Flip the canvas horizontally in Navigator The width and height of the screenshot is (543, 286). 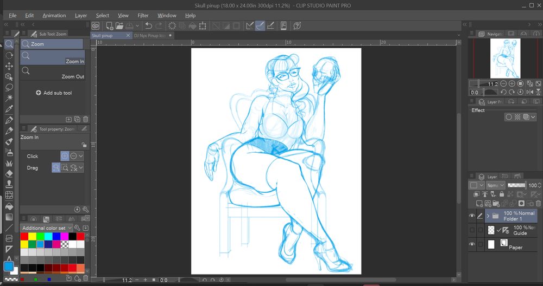click(x=530, y=92)
